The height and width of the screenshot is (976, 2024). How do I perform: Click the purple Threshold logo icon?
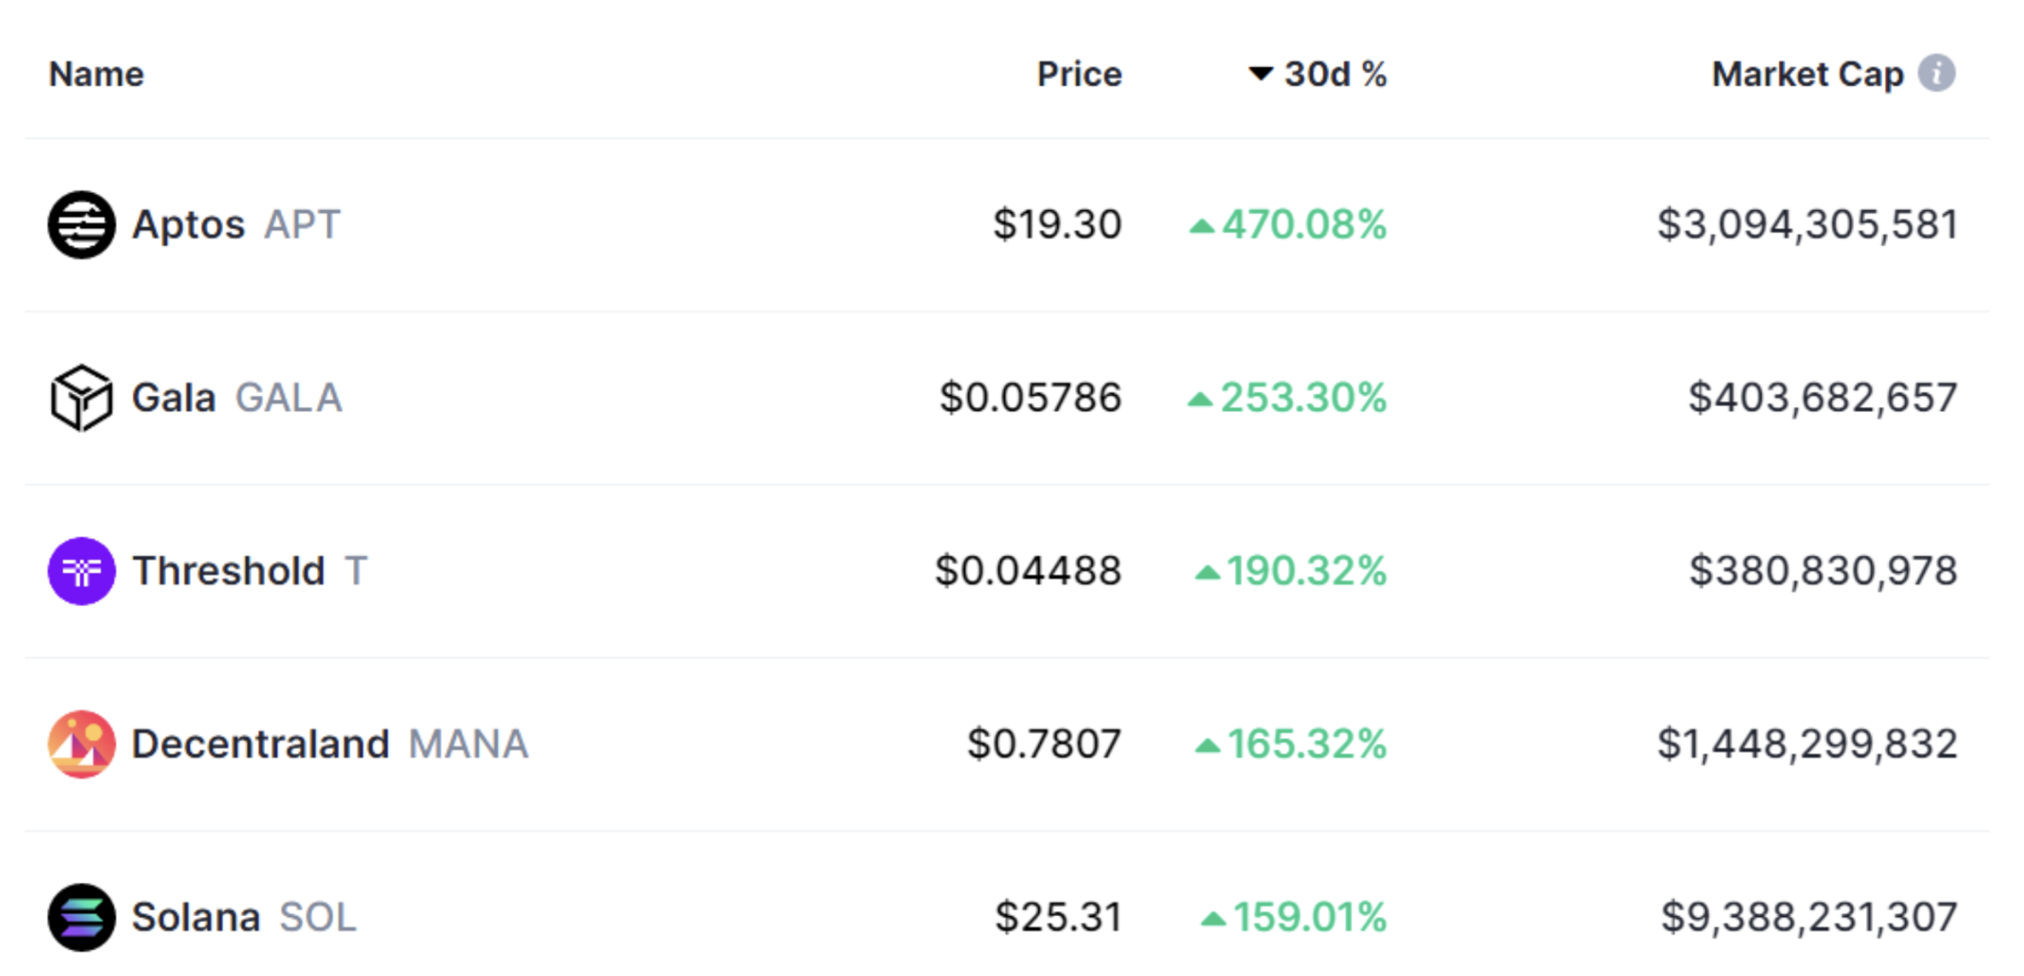(81, 571)
